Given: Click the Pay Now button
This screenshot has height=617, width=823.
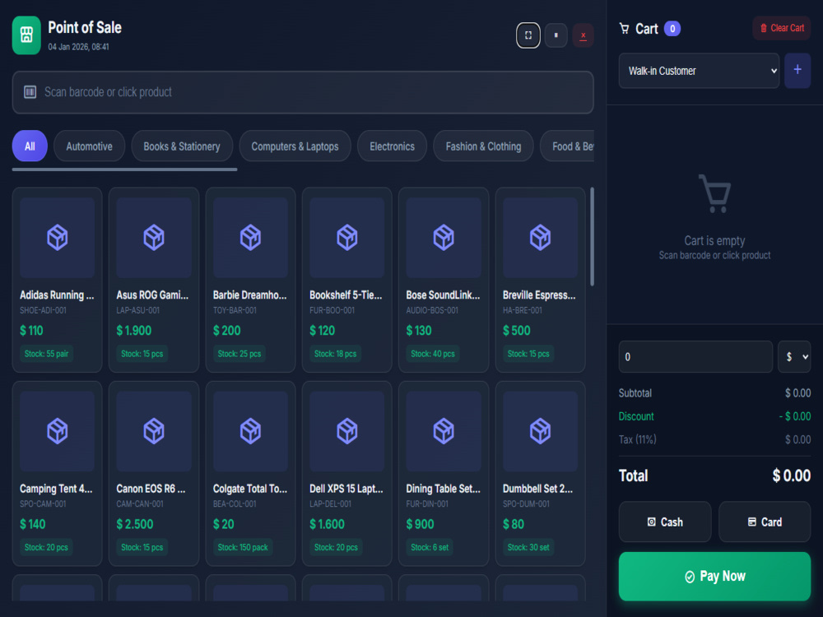Looking at the screenshot, I should pyautogui.click(x=714, y=576).
